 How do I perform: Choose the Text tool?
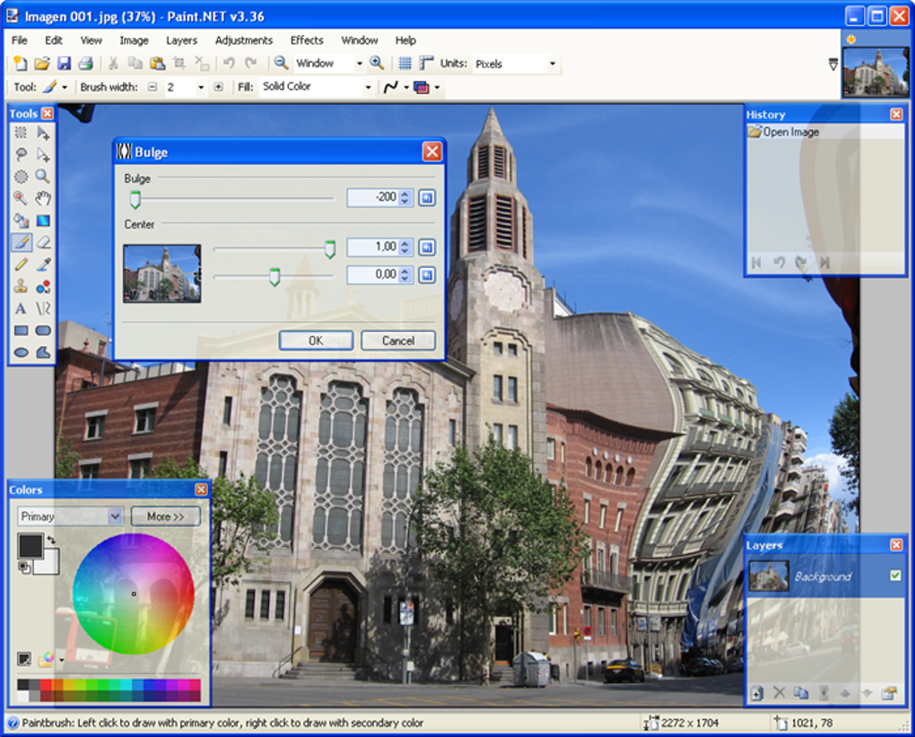tap(21, 308)
